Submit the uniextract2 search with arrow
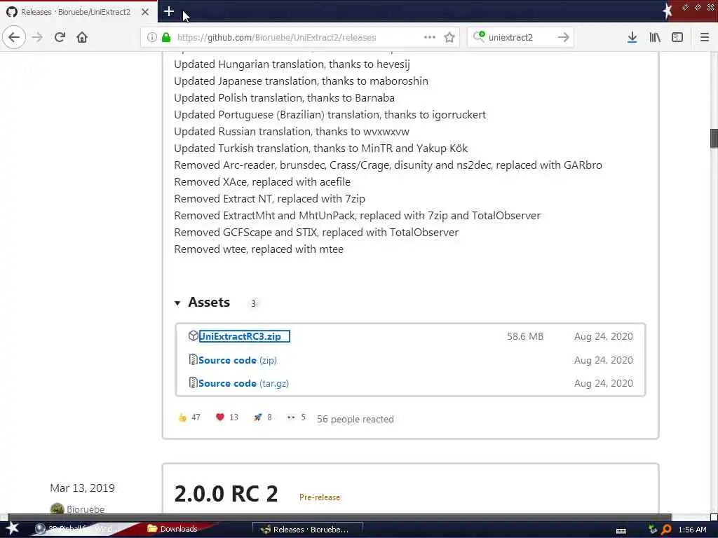 pos(564,37)
